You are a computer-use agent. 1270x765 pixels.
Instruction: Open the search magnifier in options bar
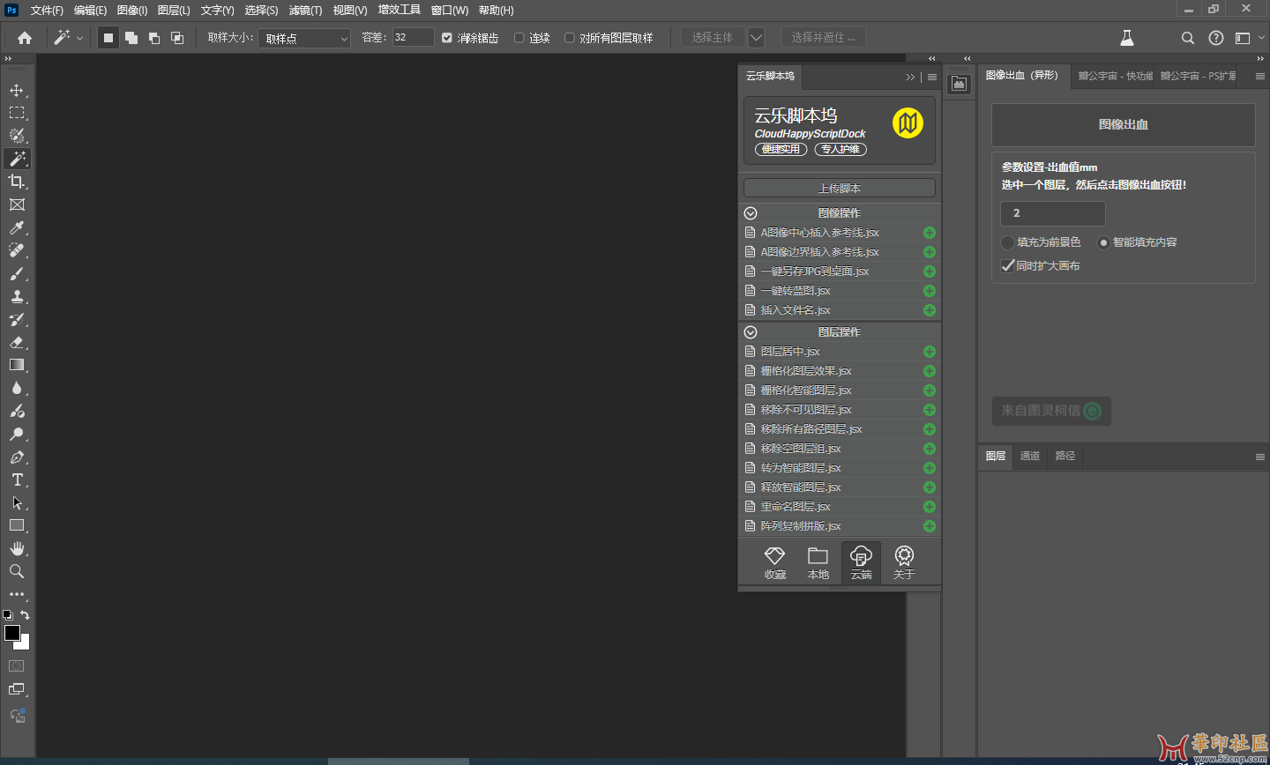(x=1188, y=38)
